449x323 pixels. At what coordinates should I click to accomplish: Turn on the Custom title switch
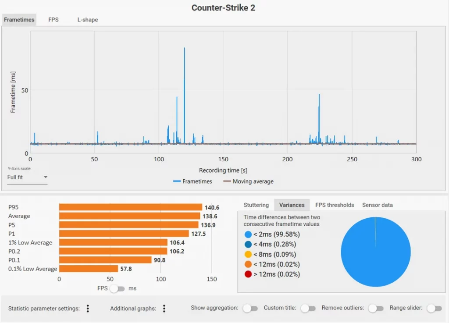308,308
